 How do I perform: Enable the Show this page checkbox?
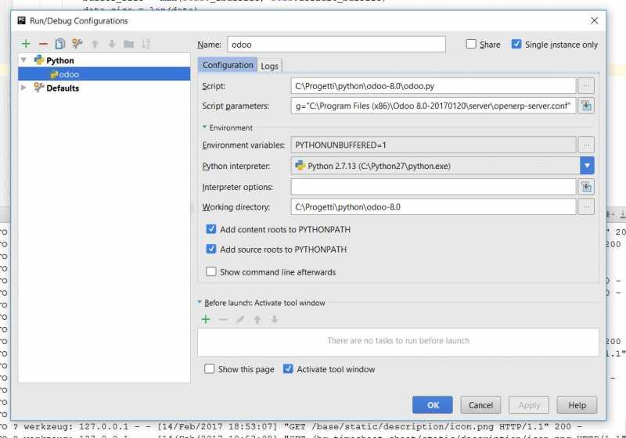[209, 368]
